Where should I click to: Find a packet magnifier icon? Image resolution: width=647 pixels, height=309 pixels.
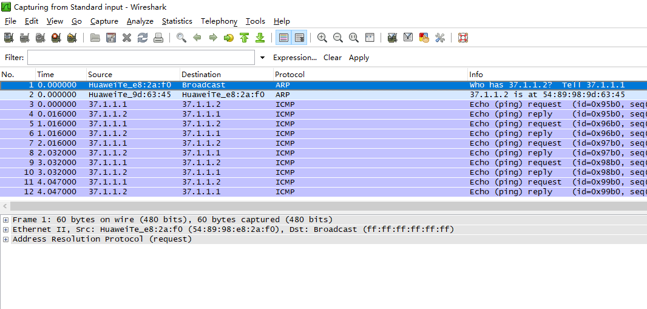pos(181,38)
